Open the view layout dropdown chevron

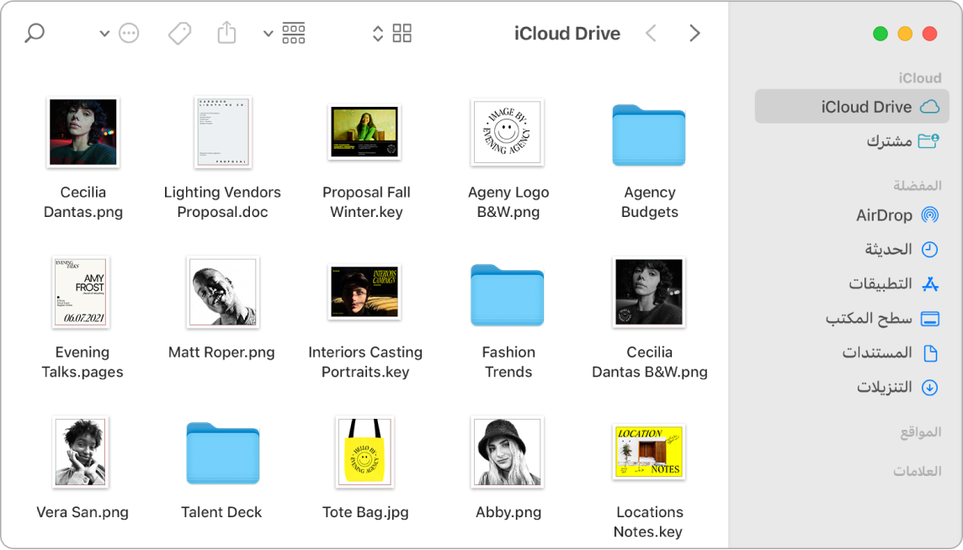click(268, 34)
